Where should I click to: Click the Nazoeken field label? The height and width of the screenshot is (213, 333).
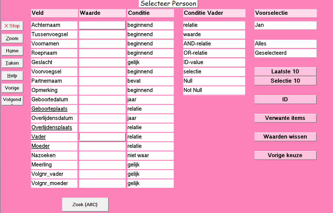pos(54,156)
